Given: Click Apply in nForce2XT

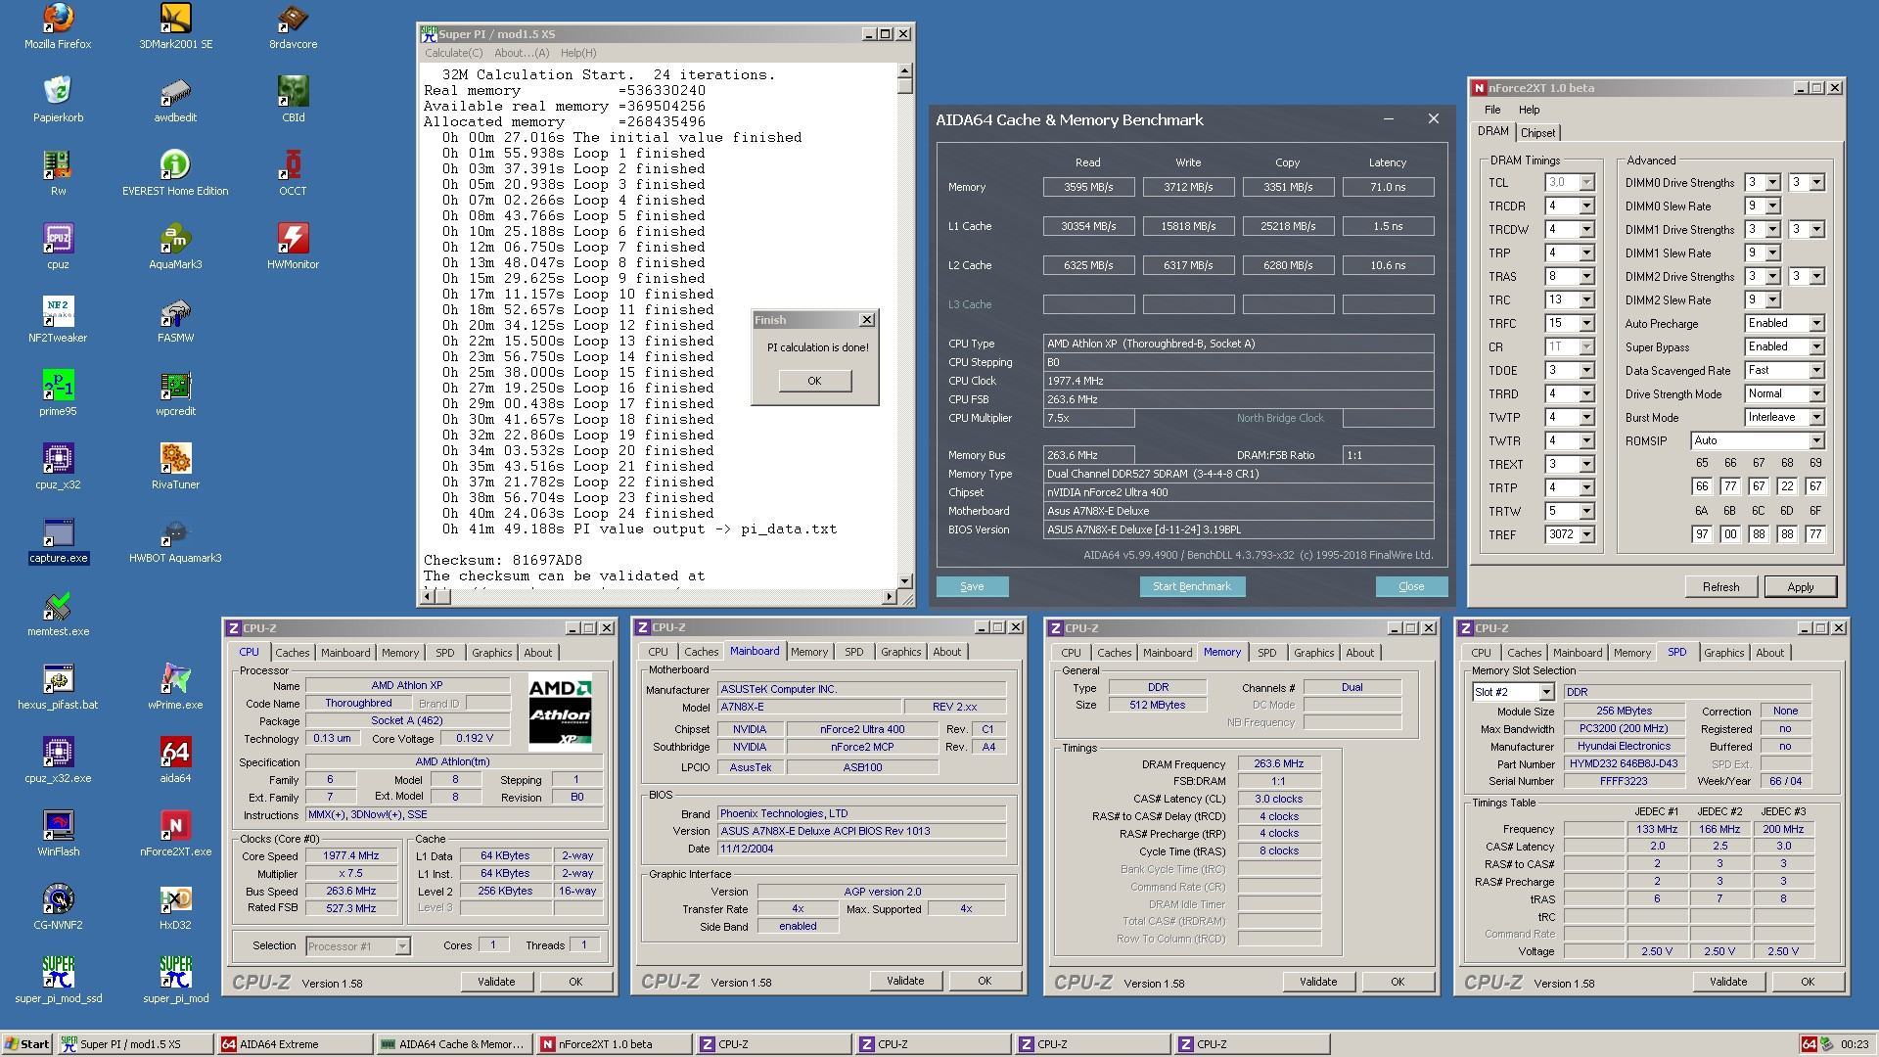Looking at the screenshot, I should point(1800,587).
